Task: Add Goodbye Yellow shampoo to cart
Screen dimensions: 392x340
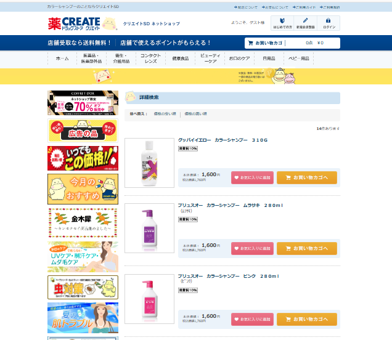Action: [x=307, y=177]
